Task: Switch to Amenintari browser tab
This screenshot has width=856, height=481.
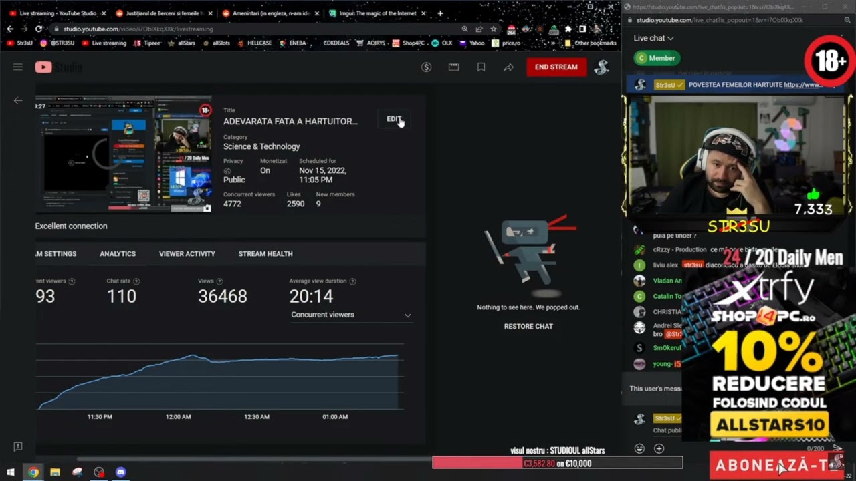Action: 270,13
